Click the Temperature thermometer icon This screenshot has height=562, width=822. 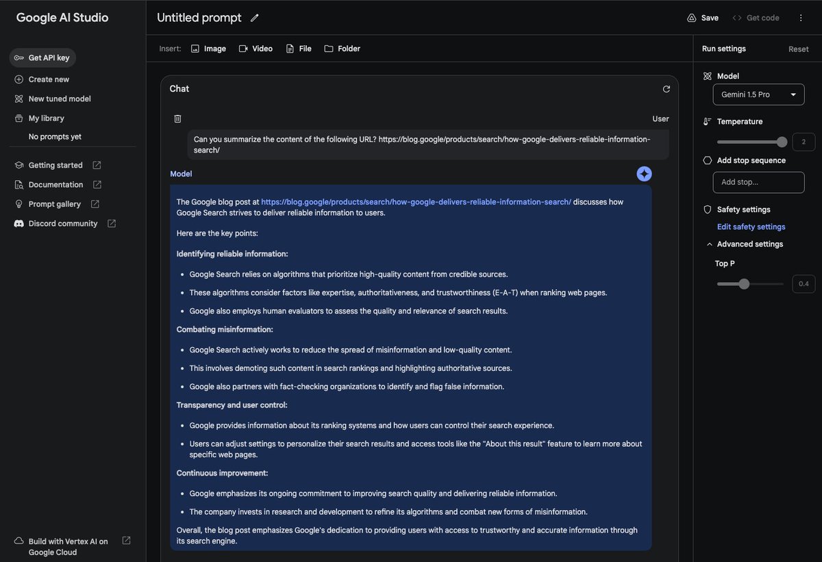pyautogui.click(x=708, y=121)
